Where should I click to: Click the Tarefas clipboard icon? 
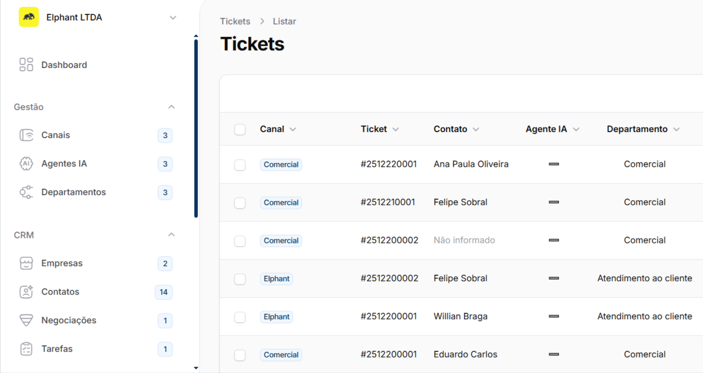26,349
